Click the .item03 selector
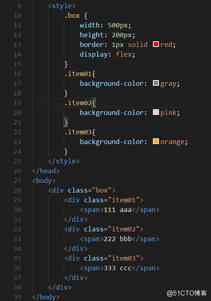The image size is (211, 301). click(78, 132)
